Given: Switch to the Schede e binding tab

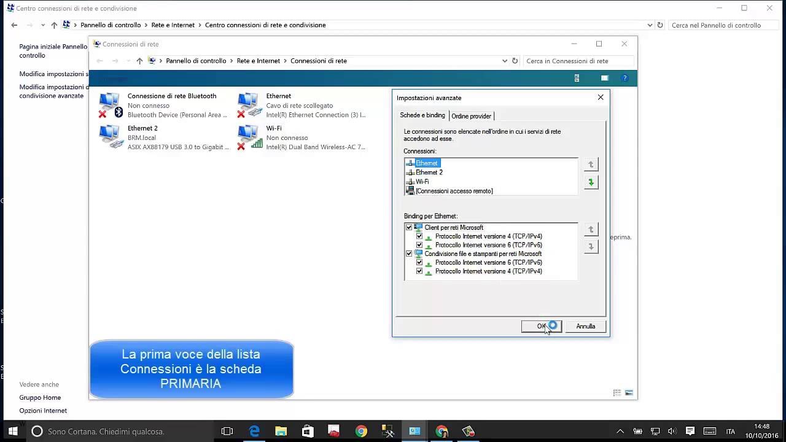Looking at the screenshot, I should 422,115.
